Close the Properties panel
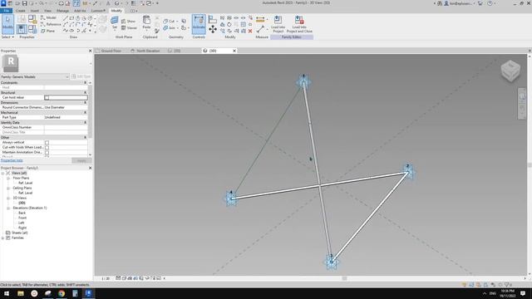The width and height of the screenshot is (532, 299). [91, 51]
